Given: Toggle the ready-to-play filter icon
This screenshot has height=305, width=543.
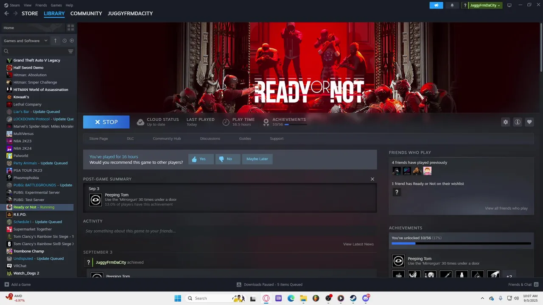Looking at the screenshot, I should 72,41.
